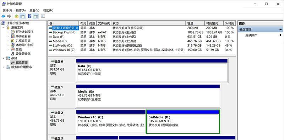
Task: Select the Media (E:) partition on Disk 1
Action: [148, 96]
